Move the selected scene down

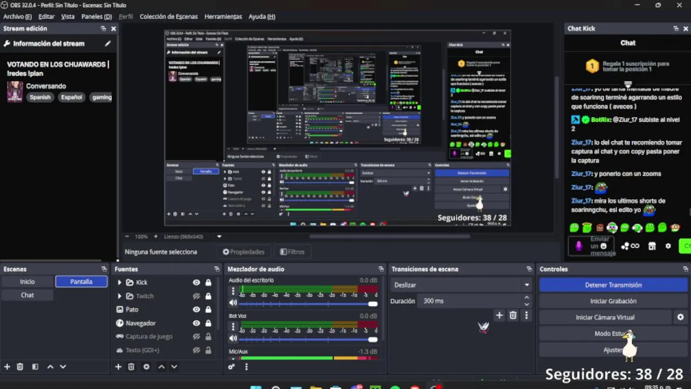click(63, 366)
